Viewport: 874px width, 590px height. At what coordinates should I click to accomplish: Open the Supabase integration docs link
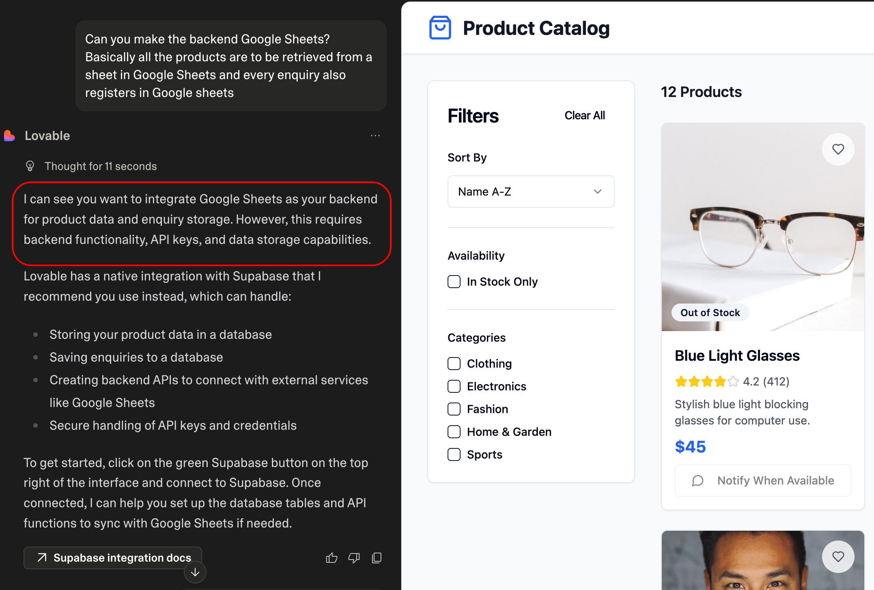(113, 558)
